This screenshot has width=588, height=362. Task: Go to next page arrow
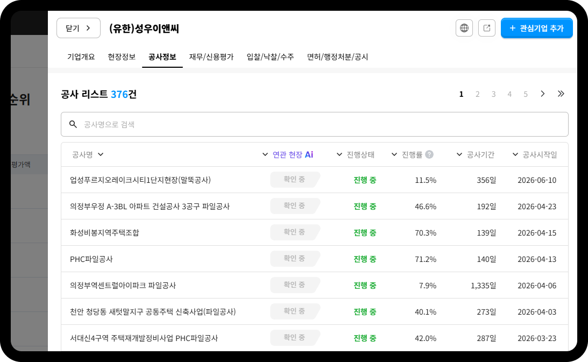tap(543, 94)
